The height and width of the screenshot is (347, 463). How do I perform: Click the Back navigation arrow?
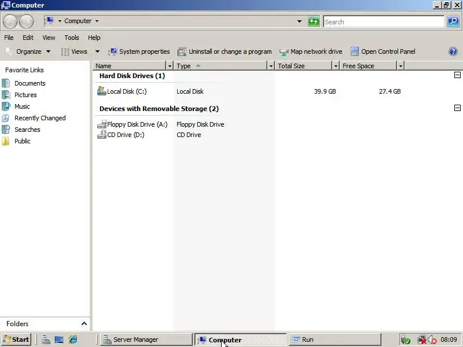coord(10,21)
